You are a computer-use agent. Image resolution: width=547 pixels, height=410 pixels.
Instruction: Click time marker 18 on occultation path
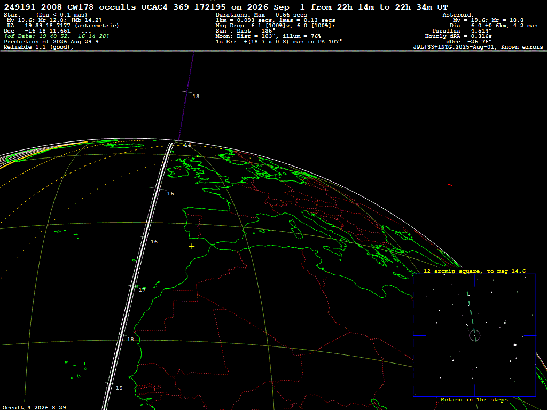pos(130,340)
